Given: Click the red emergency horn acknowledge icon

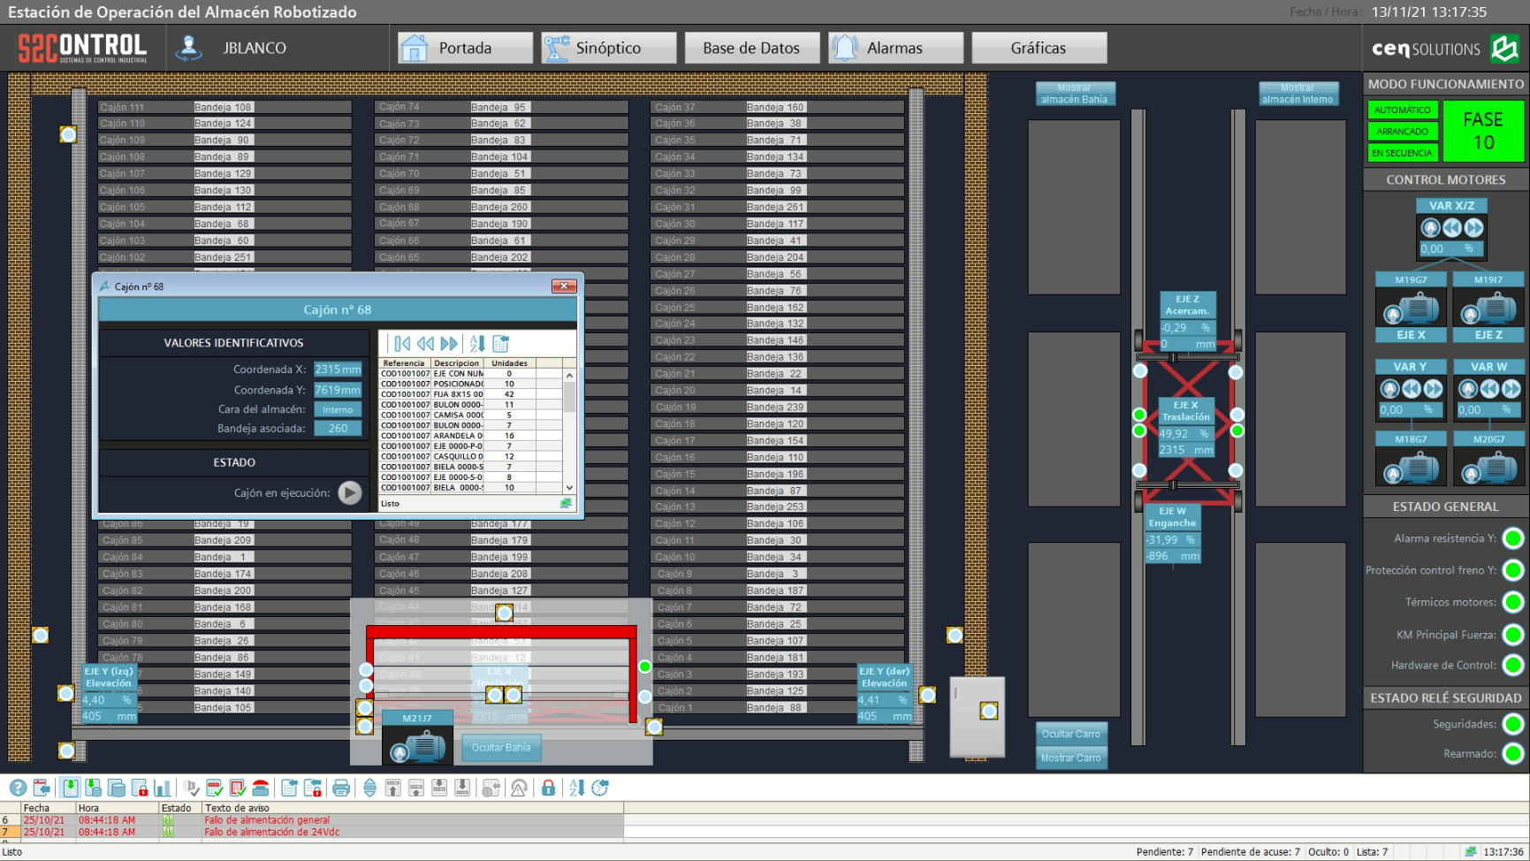Looking at the screenshot, I should [261, 788].
